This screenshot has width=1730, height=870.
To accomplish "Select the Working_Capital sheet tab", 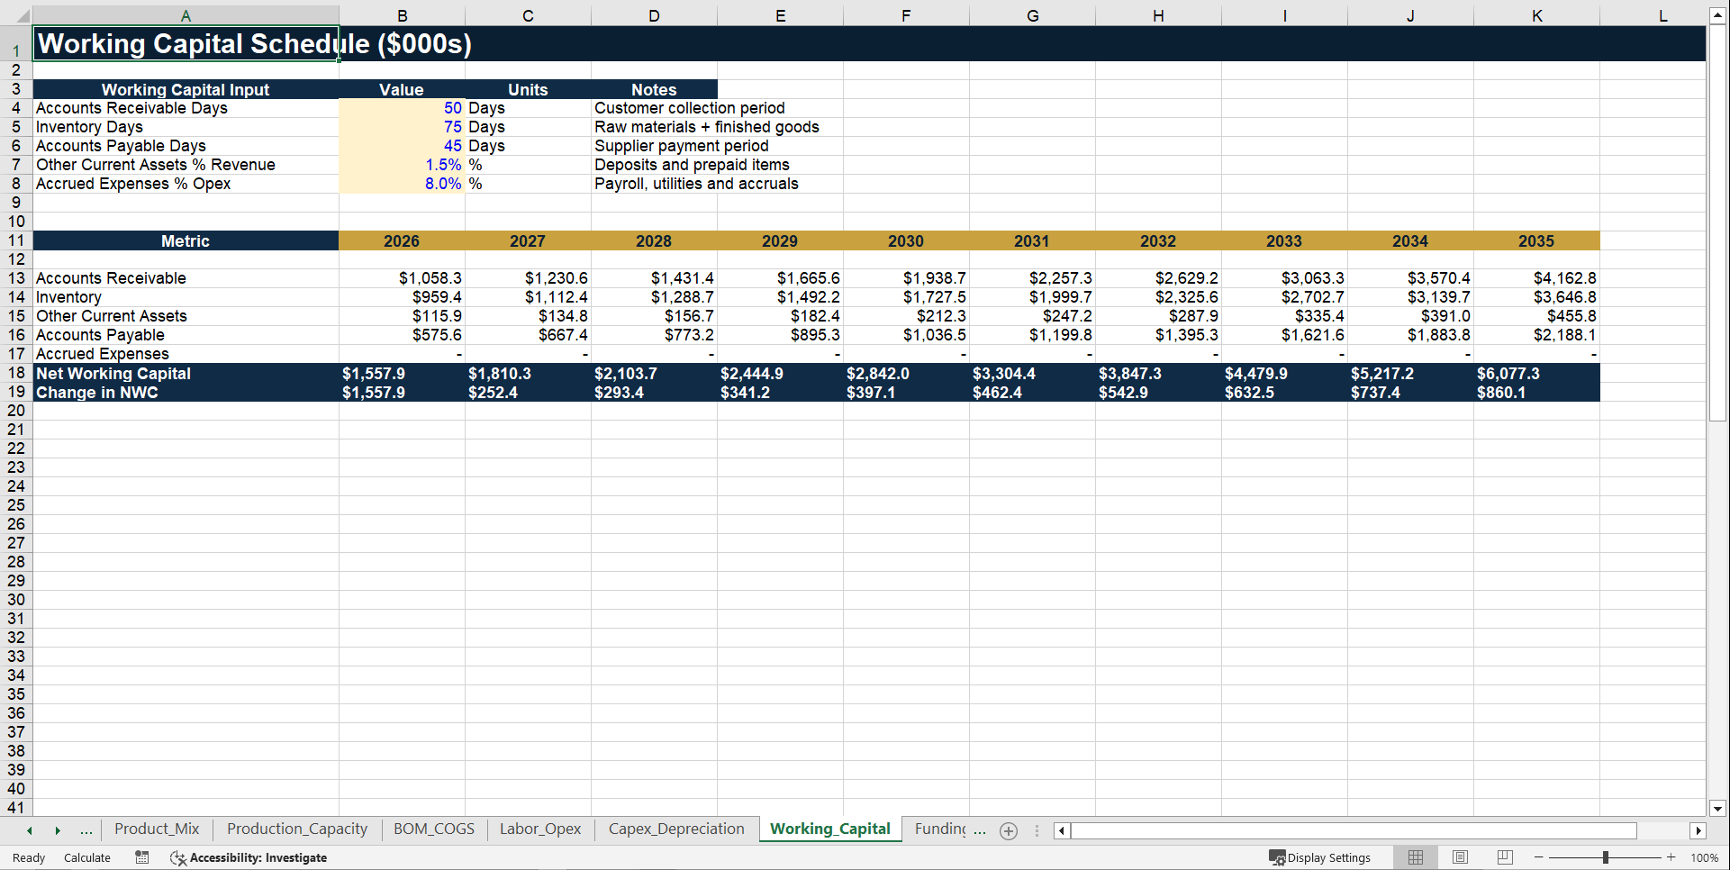I will [x=830, y=829].
